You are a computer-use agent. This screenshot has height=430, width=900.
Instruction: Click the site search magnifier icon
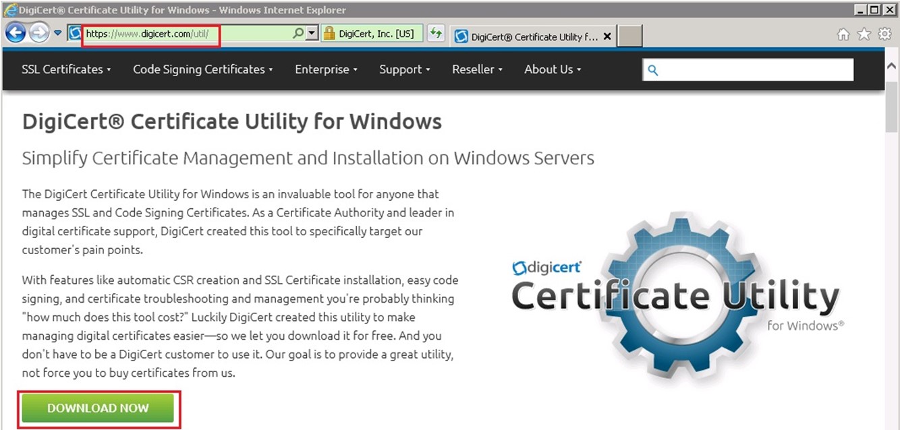(653, 70)
